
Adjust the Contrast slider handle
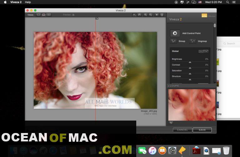tap(190, 68)
